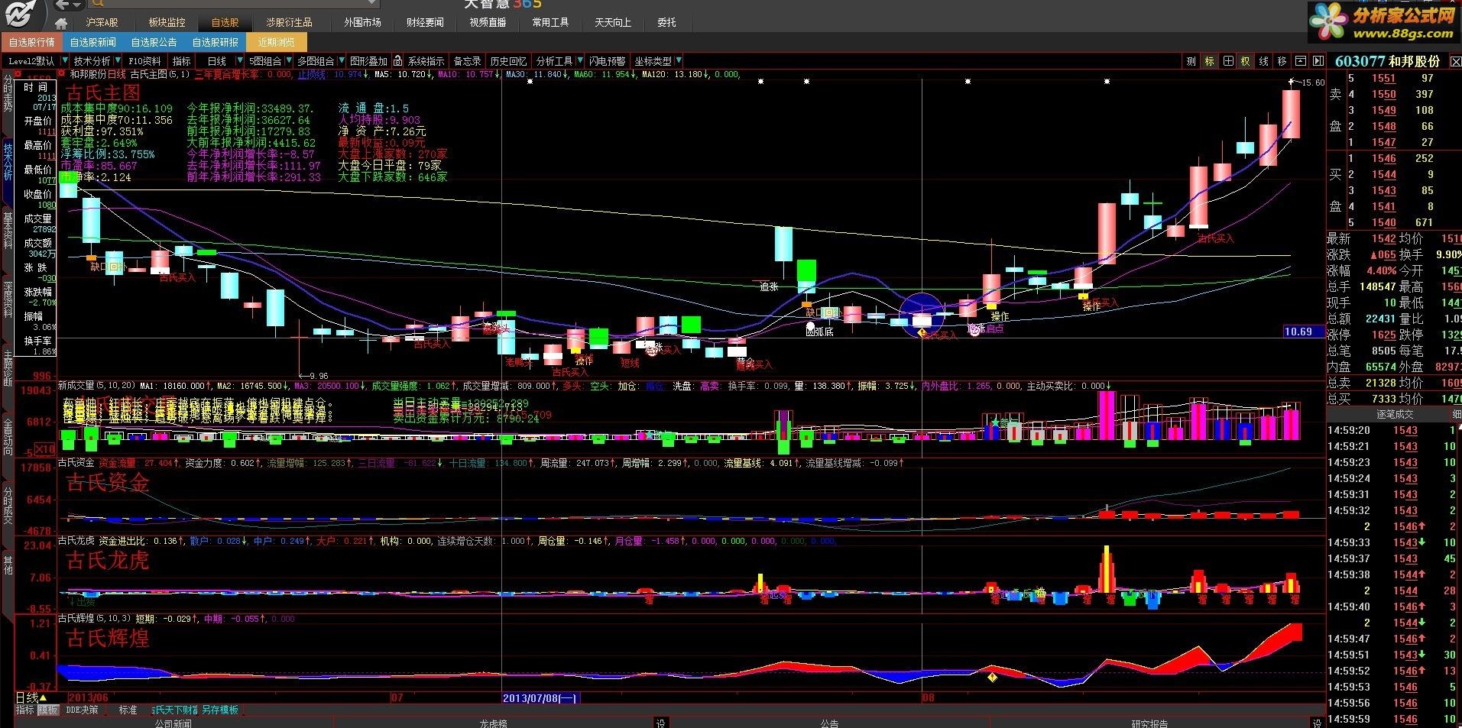Toggle the 标 marker button

[1209, 61]
